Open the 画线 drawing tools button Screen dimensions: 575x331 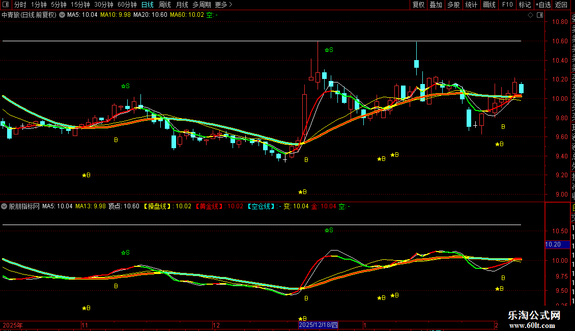click(489, 5)
